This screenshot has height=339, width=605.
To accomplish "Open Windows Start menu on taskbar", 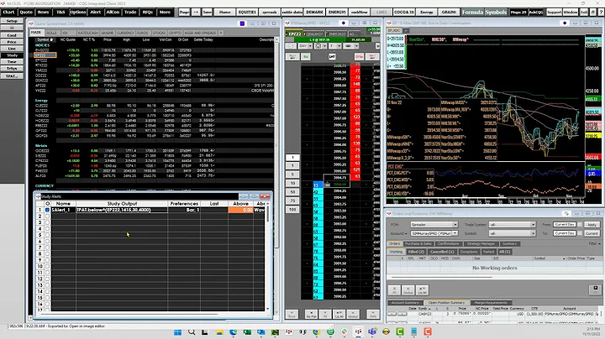I will coord(178,331).
